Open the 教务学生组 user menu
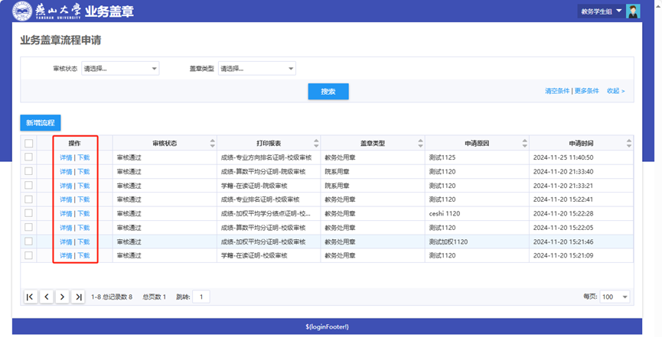662x337 pixels. click(602, 11)
